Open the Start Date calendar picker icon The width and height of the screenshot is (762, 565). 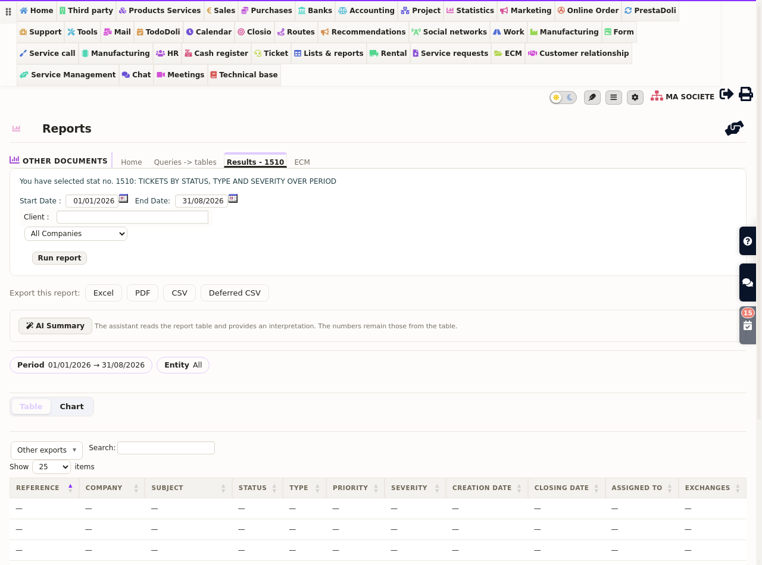click(123, 198)
